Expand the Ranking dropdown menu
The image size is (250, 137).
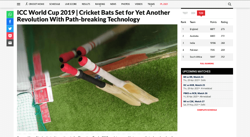coord(100,4)
